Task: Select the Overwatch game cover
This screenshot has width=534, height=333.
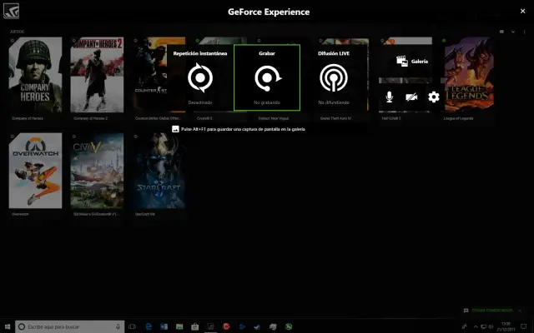Action: pyautogui.click(x=35, y=171)
